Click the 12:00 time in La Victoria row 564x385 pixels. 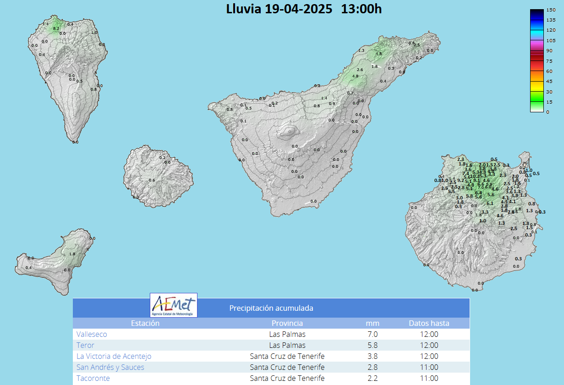[429, 356]
